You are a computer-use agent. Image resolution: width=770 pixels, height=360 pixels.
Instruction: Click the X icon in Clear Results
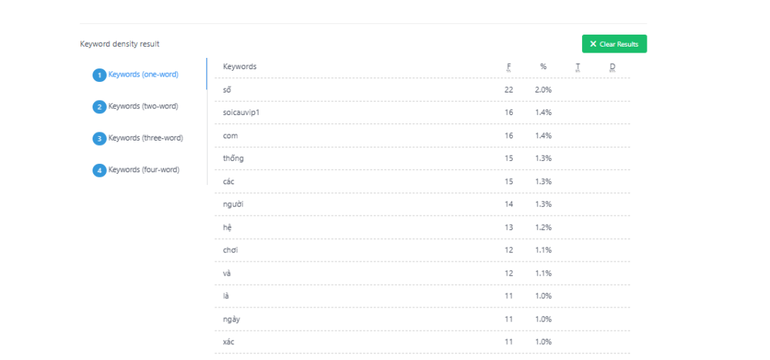tap(593, 44)
